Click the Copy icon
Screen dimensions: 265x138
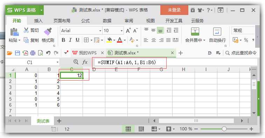point(26,40)
